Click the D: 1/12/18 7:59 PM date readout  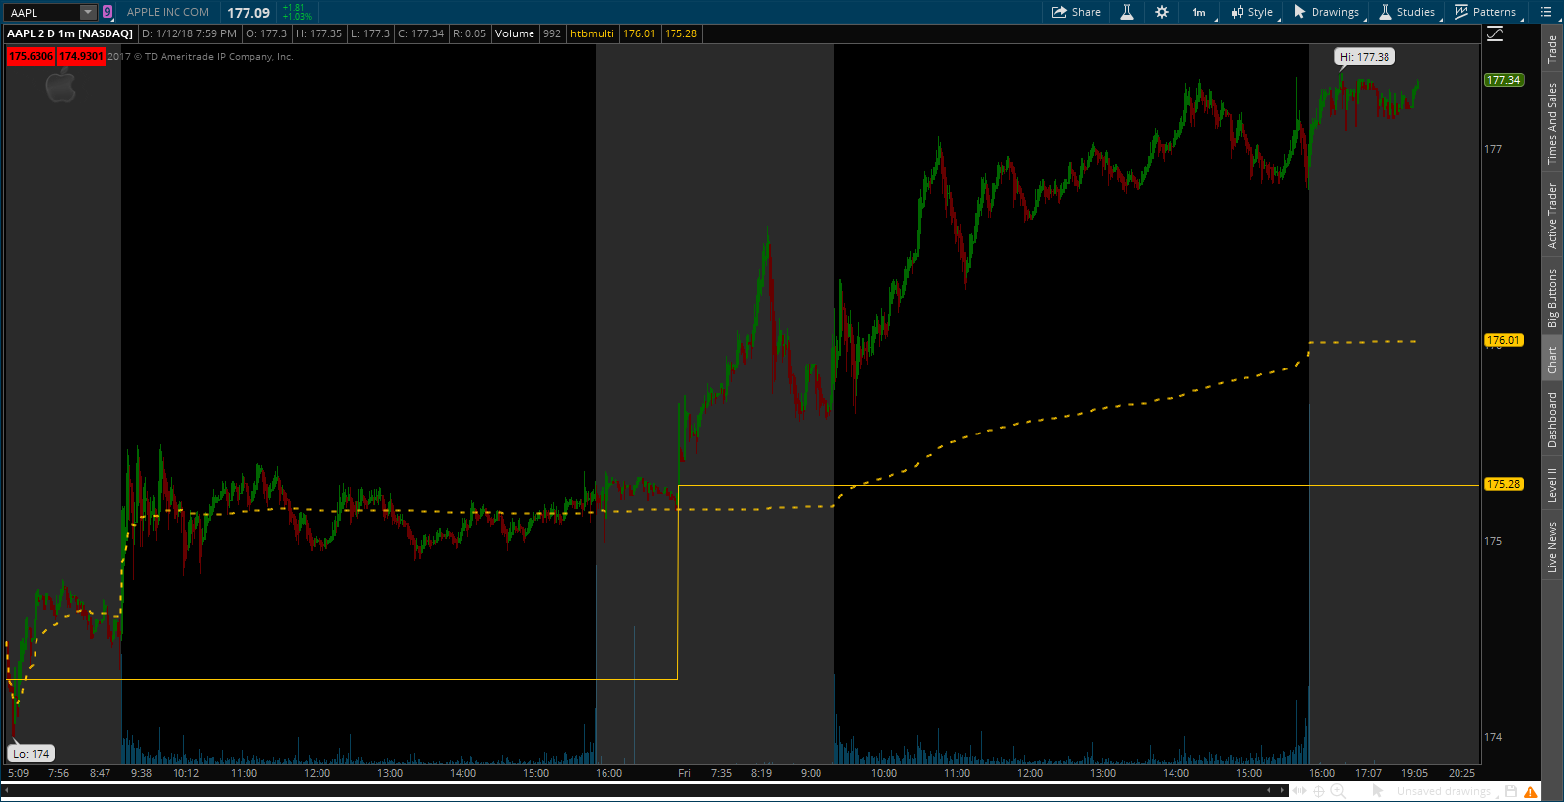point(189,33)
